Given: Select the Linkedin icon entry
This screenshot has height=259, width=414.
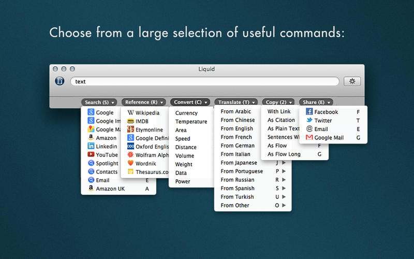Looking at the screenshot, I should click(x=91, y=147).
